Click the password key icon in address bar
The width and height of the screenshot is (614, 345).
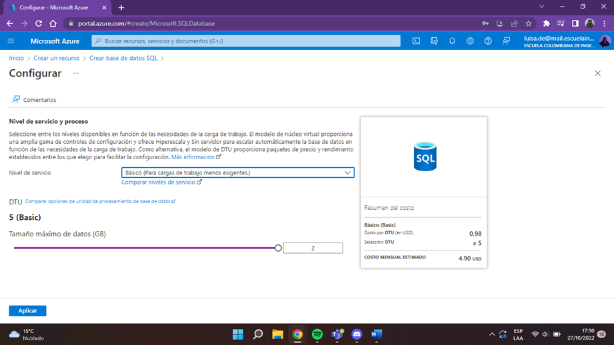click(x=485, y=23)
